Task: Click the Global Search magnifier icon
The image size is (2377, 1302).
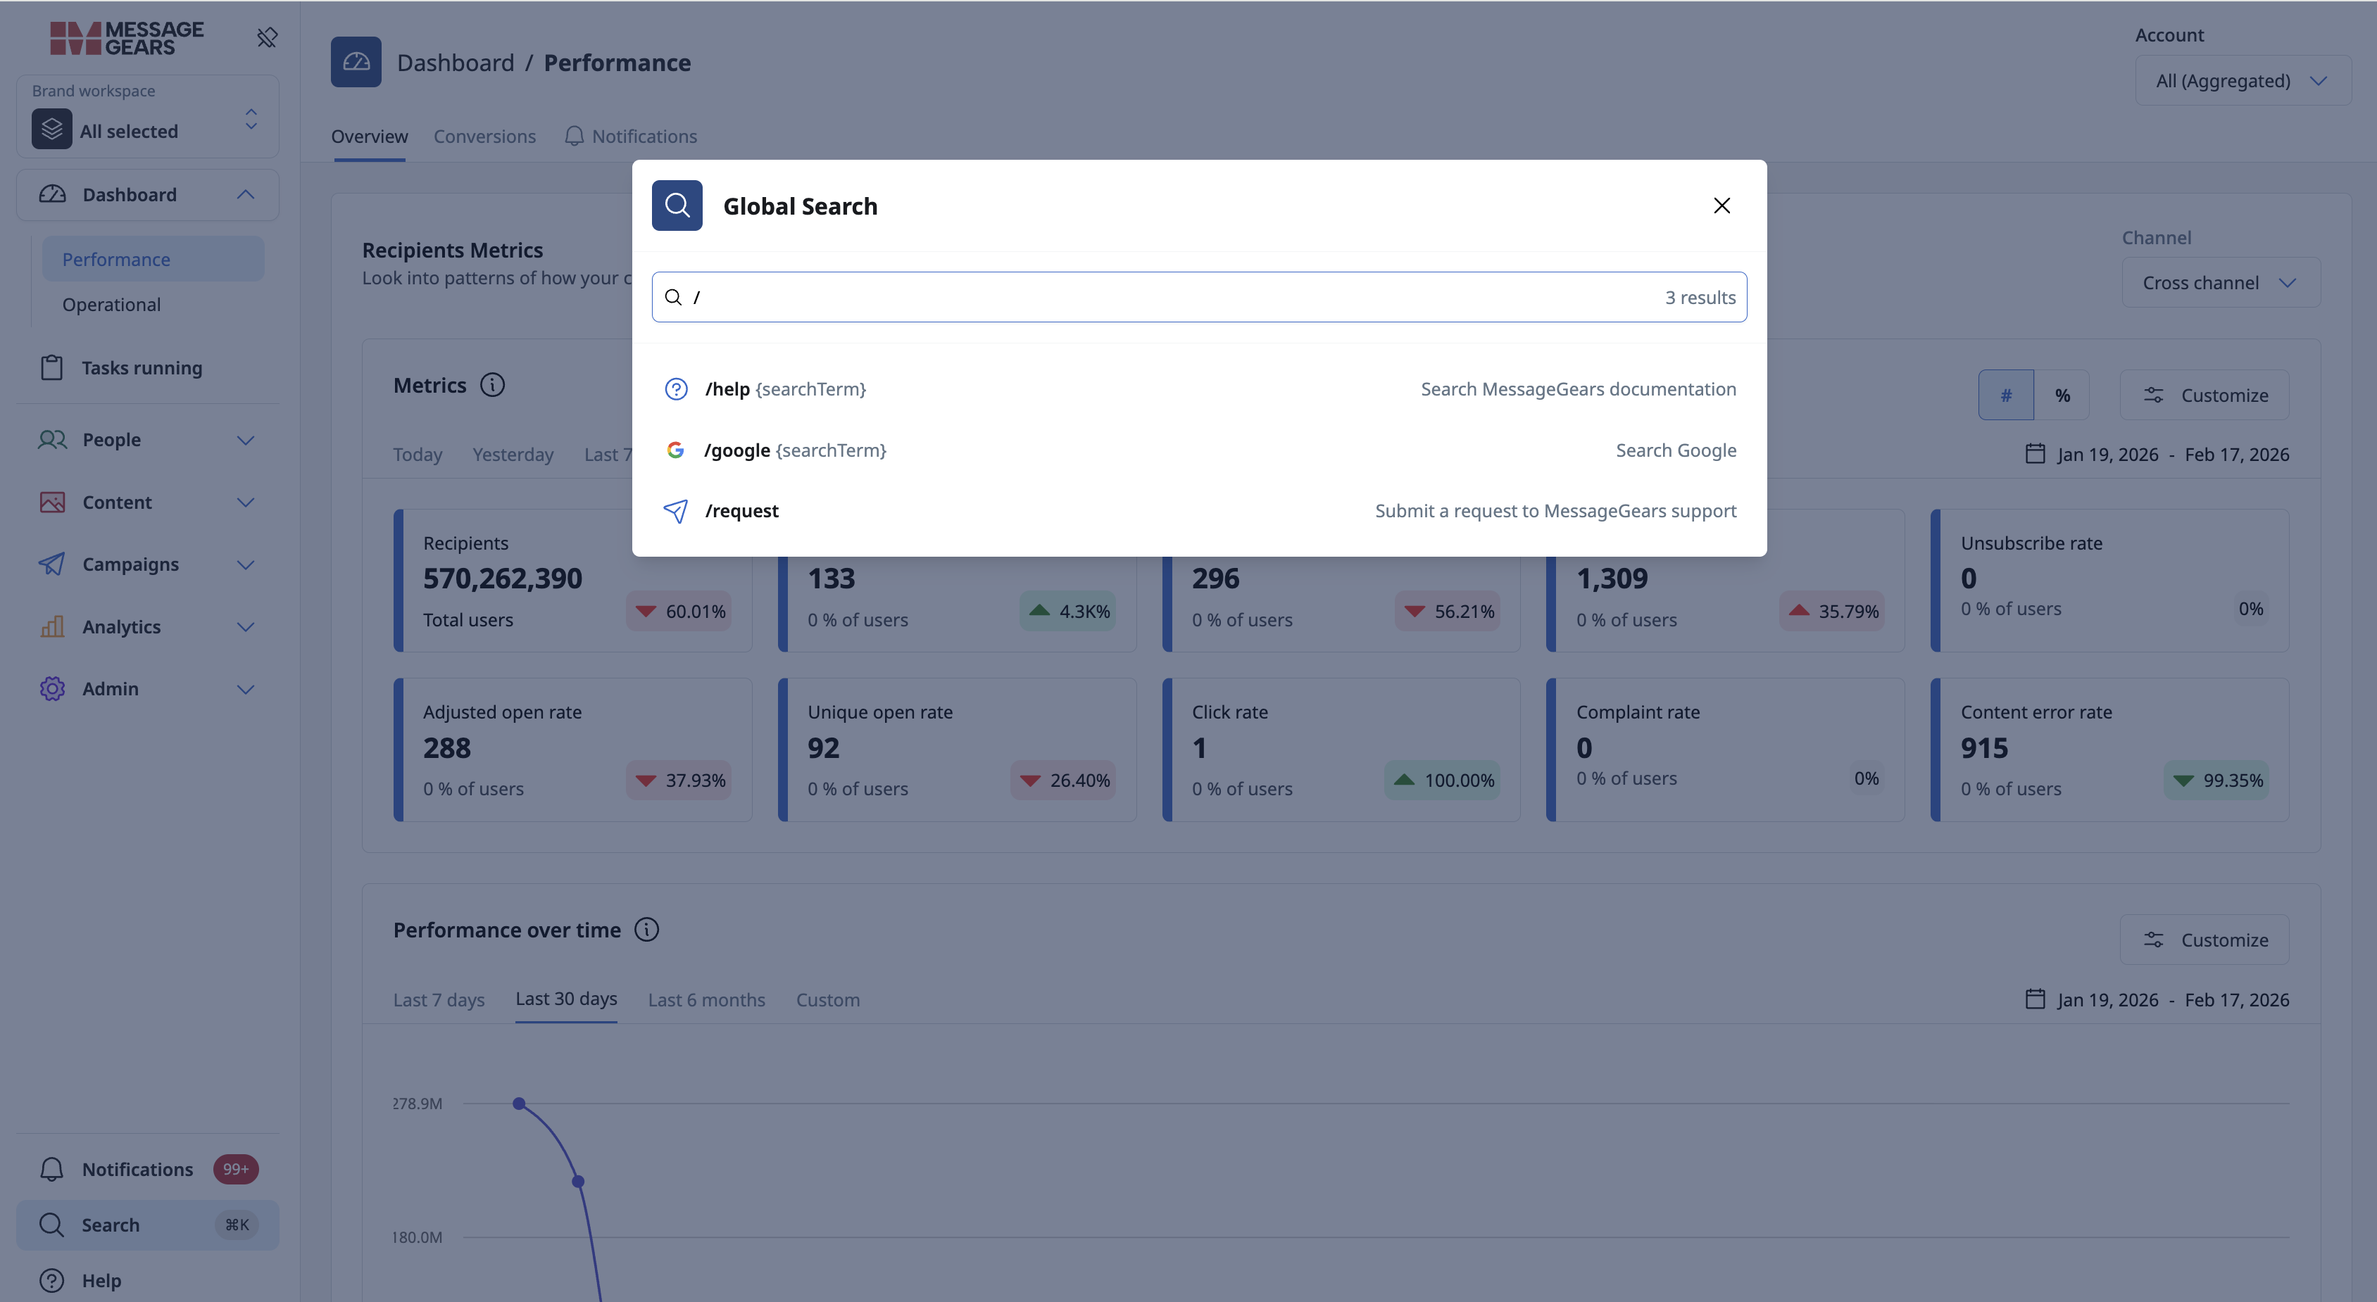Action: [677, 205]
